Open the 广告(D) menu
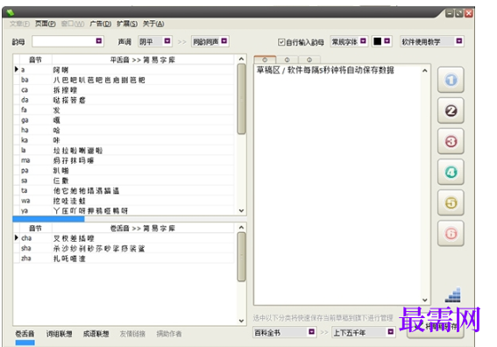The width and height of the screenshot is (497, 347). click(101, 24)
